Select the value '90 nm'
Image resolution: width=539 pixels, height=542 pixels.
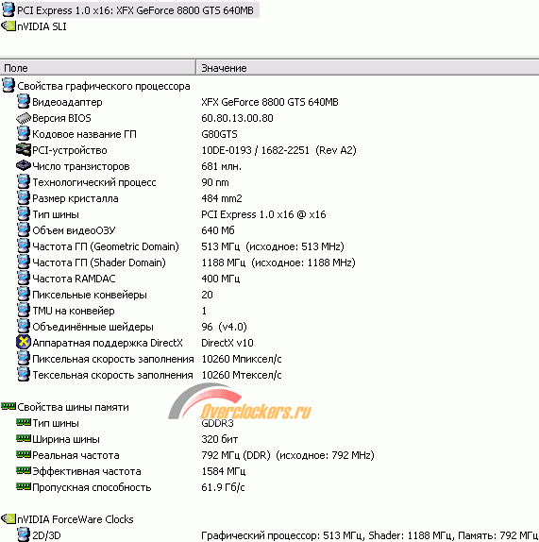(215, 182)
